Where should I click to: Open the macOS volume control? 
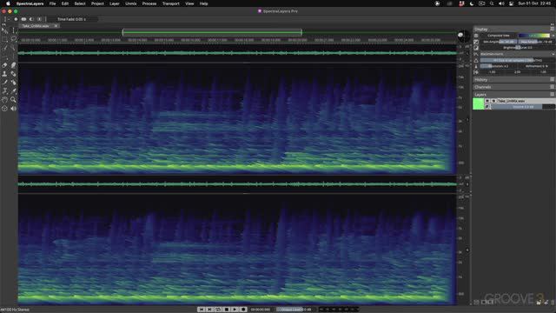point(501,3)
